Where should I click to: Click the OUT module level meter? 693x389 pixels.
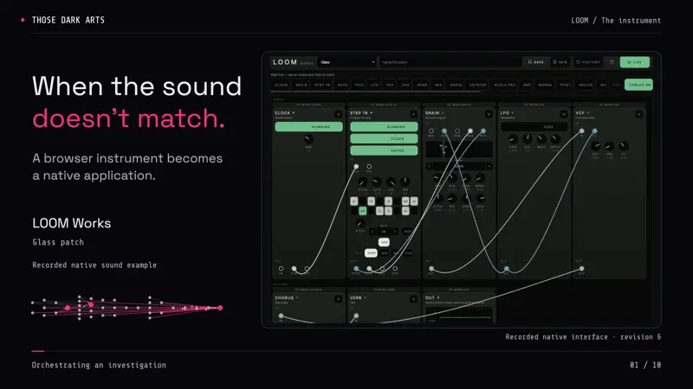(x=459, y=316)
